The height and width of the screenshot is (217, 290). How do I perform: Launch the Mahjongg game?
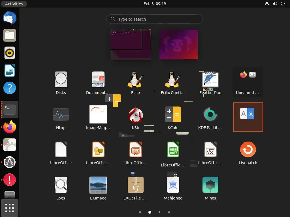(173, 188)
